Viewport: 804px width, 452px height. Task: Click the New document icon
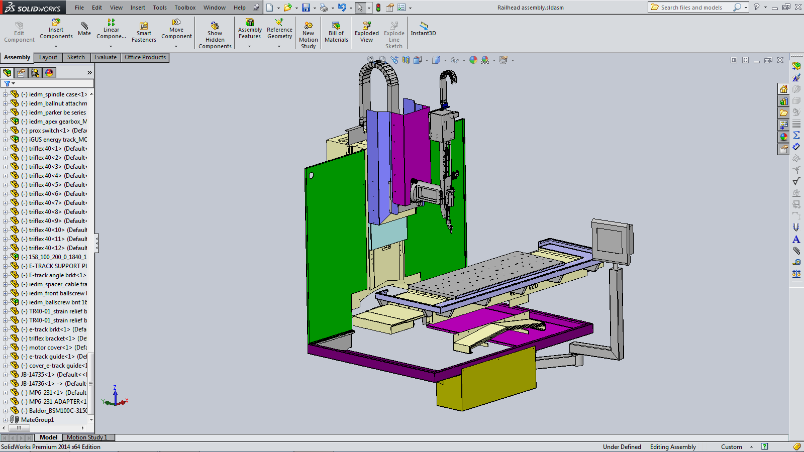coord(270,8)
